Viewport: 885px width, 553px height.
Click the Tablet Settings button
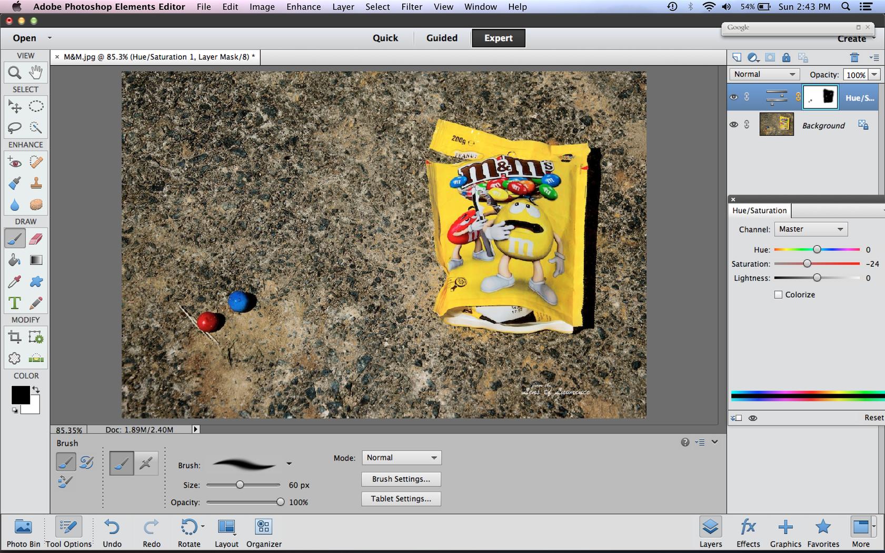click(x=401, y=499)
